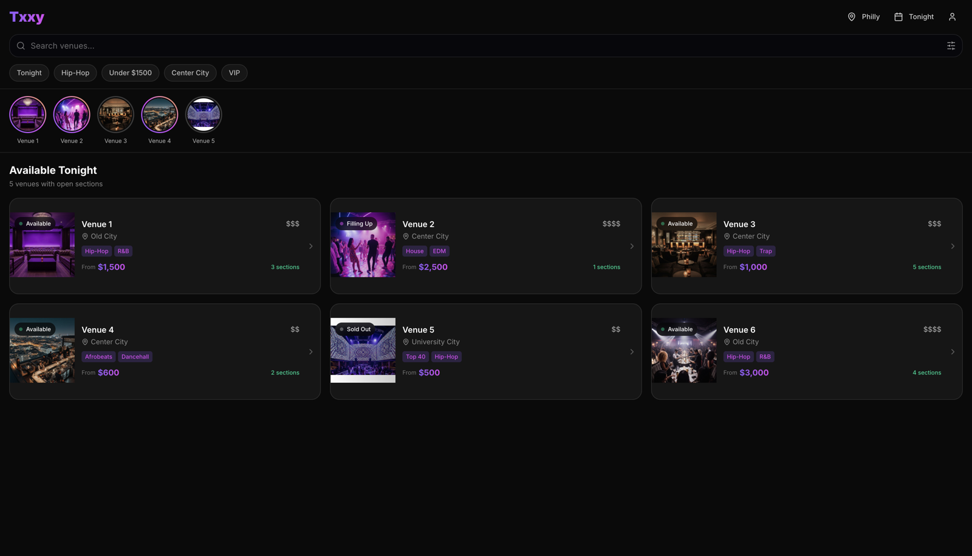Open the user profile icon
972x556 pixels.
pos(952,17)
